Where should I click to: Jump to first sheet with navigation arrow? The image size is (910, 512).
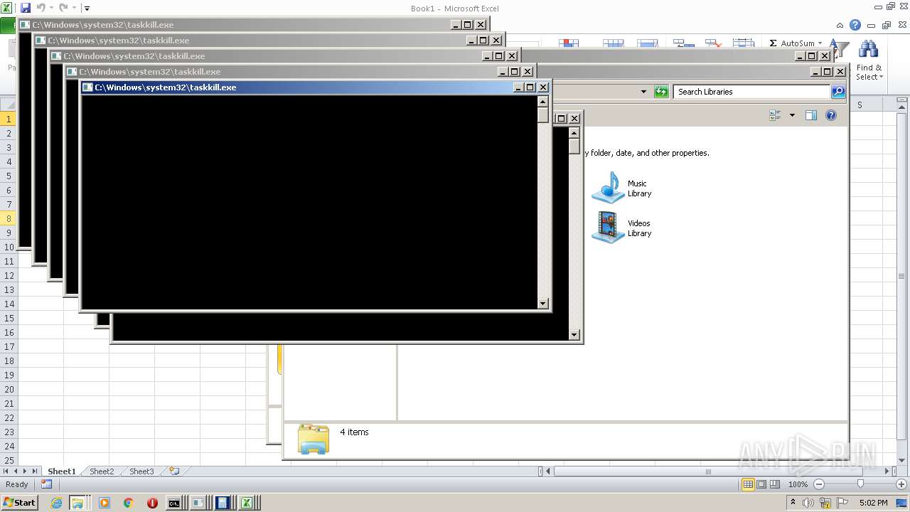6,471
